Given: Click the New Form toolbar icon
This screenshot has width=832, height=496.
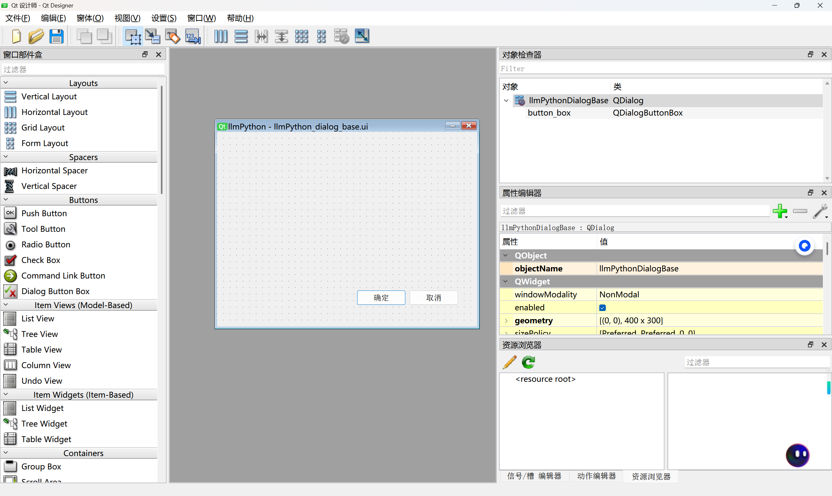Looking at the screenshot, I should 16,36.
